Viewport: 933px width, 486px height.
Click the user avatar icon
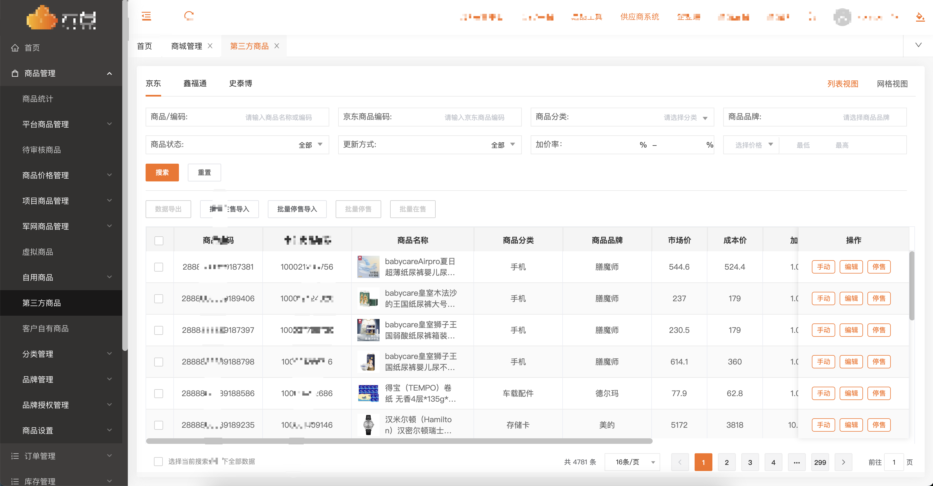click(842, 17)
